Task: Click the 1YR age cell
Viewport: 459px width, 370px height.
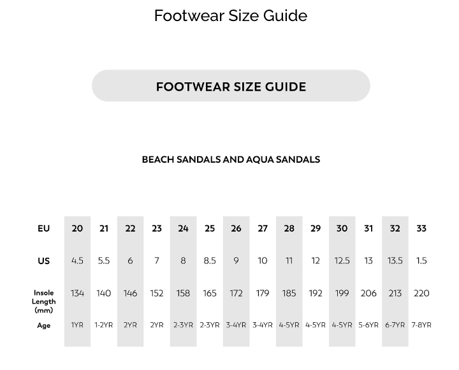Action: coord(77,325)
